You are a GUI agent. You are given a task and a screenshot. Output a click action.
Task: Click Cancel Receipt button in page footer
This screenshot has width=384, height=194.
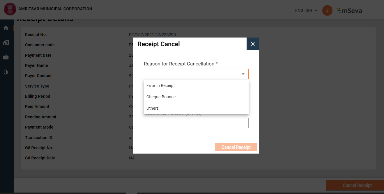pyautogui.click(x=357, y=185)
